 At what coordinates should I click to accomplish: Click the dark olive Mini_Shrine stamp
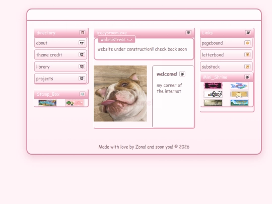click(213, 103)
